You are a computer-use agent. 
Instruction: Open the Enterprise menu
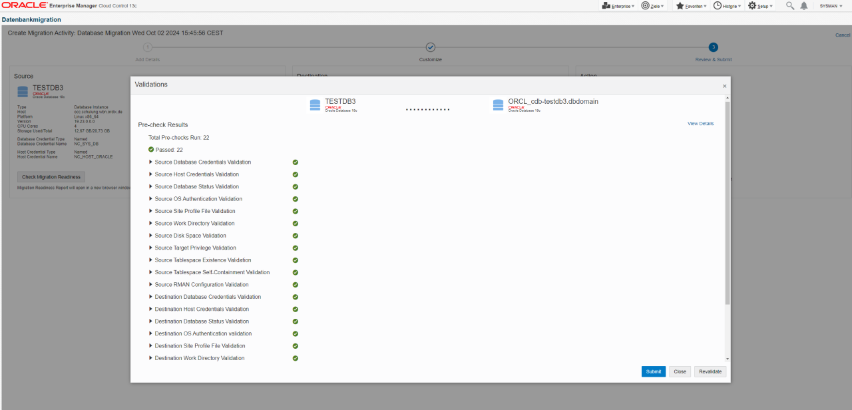pos(618,5)
